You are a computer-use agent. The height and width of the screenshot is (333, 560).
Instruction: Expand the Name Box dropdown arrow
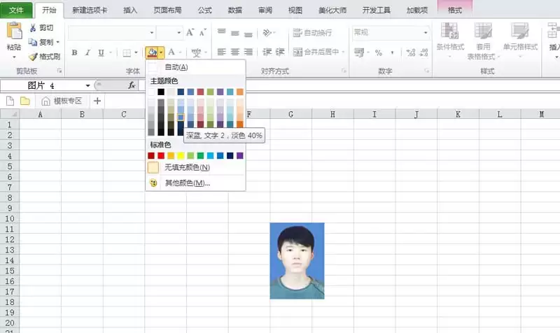[x=87, y=85]
